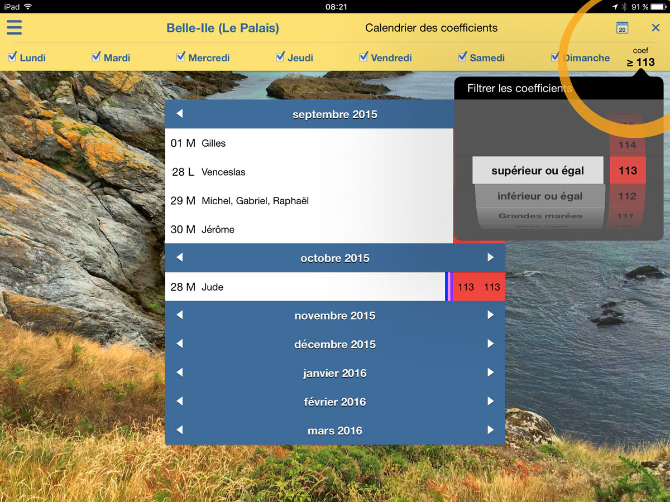Viewport: 670px width, 502px height.
Task: Click the right arrow beside février 2016
Action: point(491,402)
